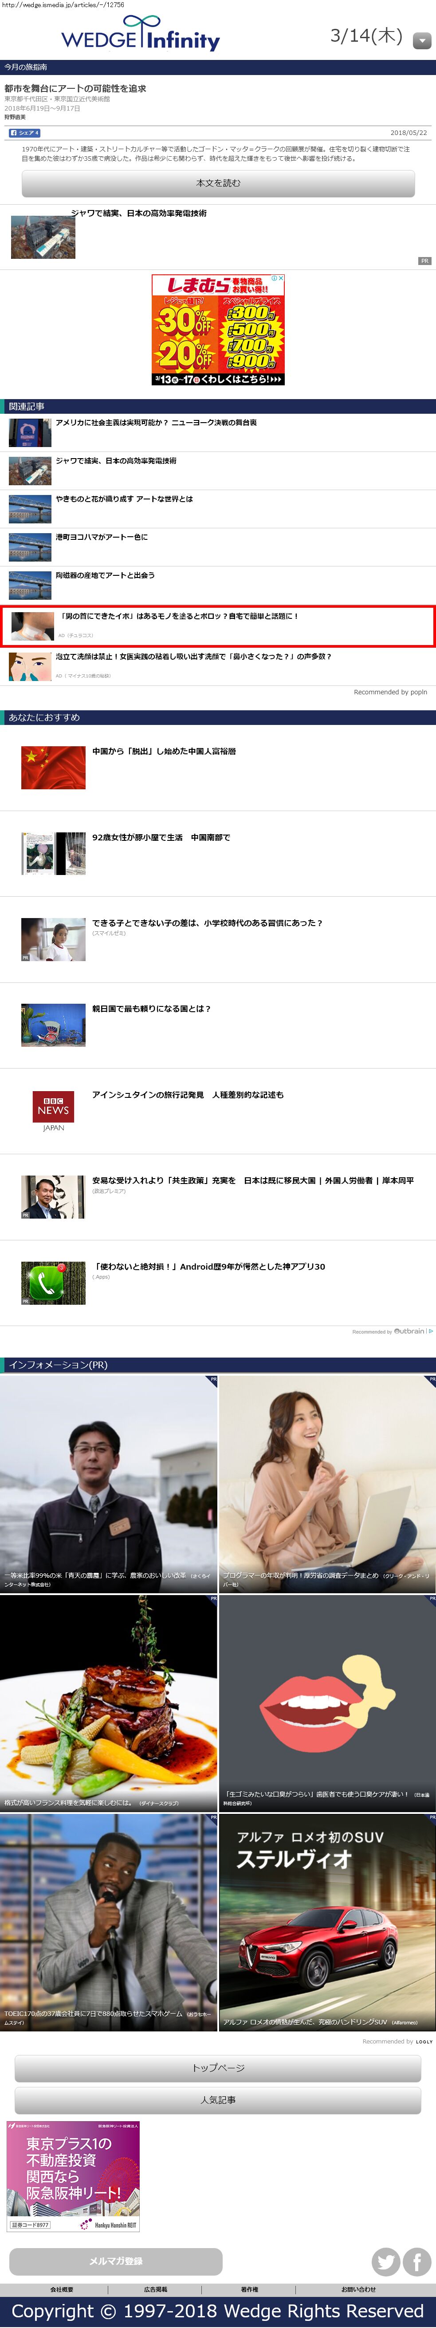436x2328 pixels.
Task: Select the 広告掲載 footer menu item
Action: [x=155, y=2289]
